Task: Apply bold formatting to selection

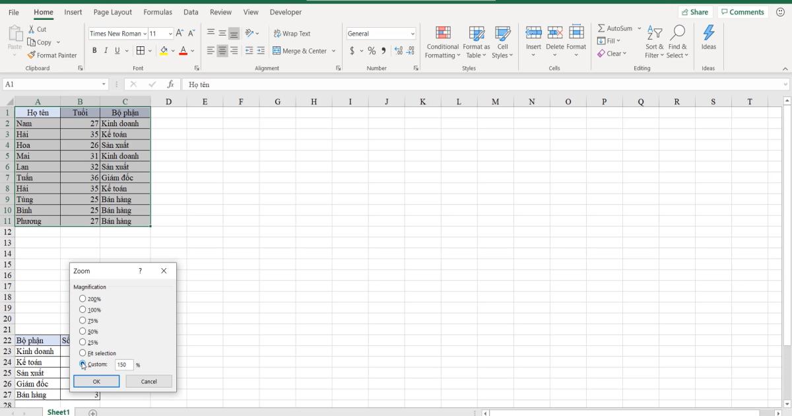Action: click(96, 50)
